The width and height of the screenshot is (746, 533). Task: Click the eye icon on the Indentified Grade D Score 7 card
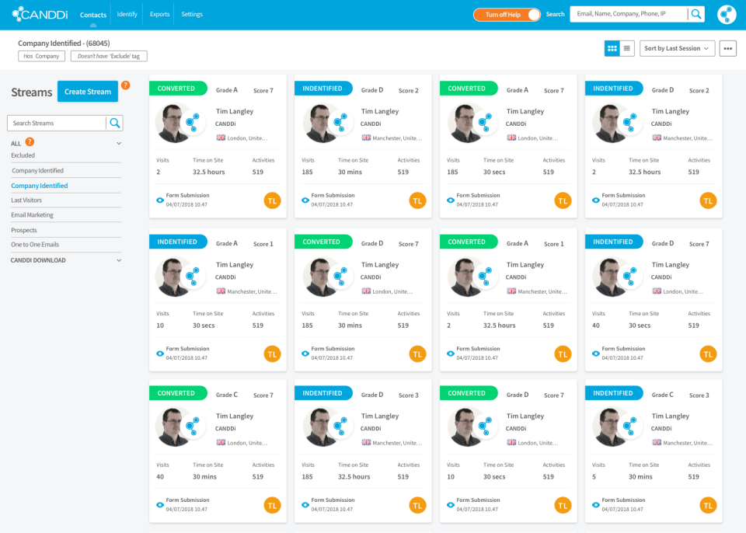[596, 354]
